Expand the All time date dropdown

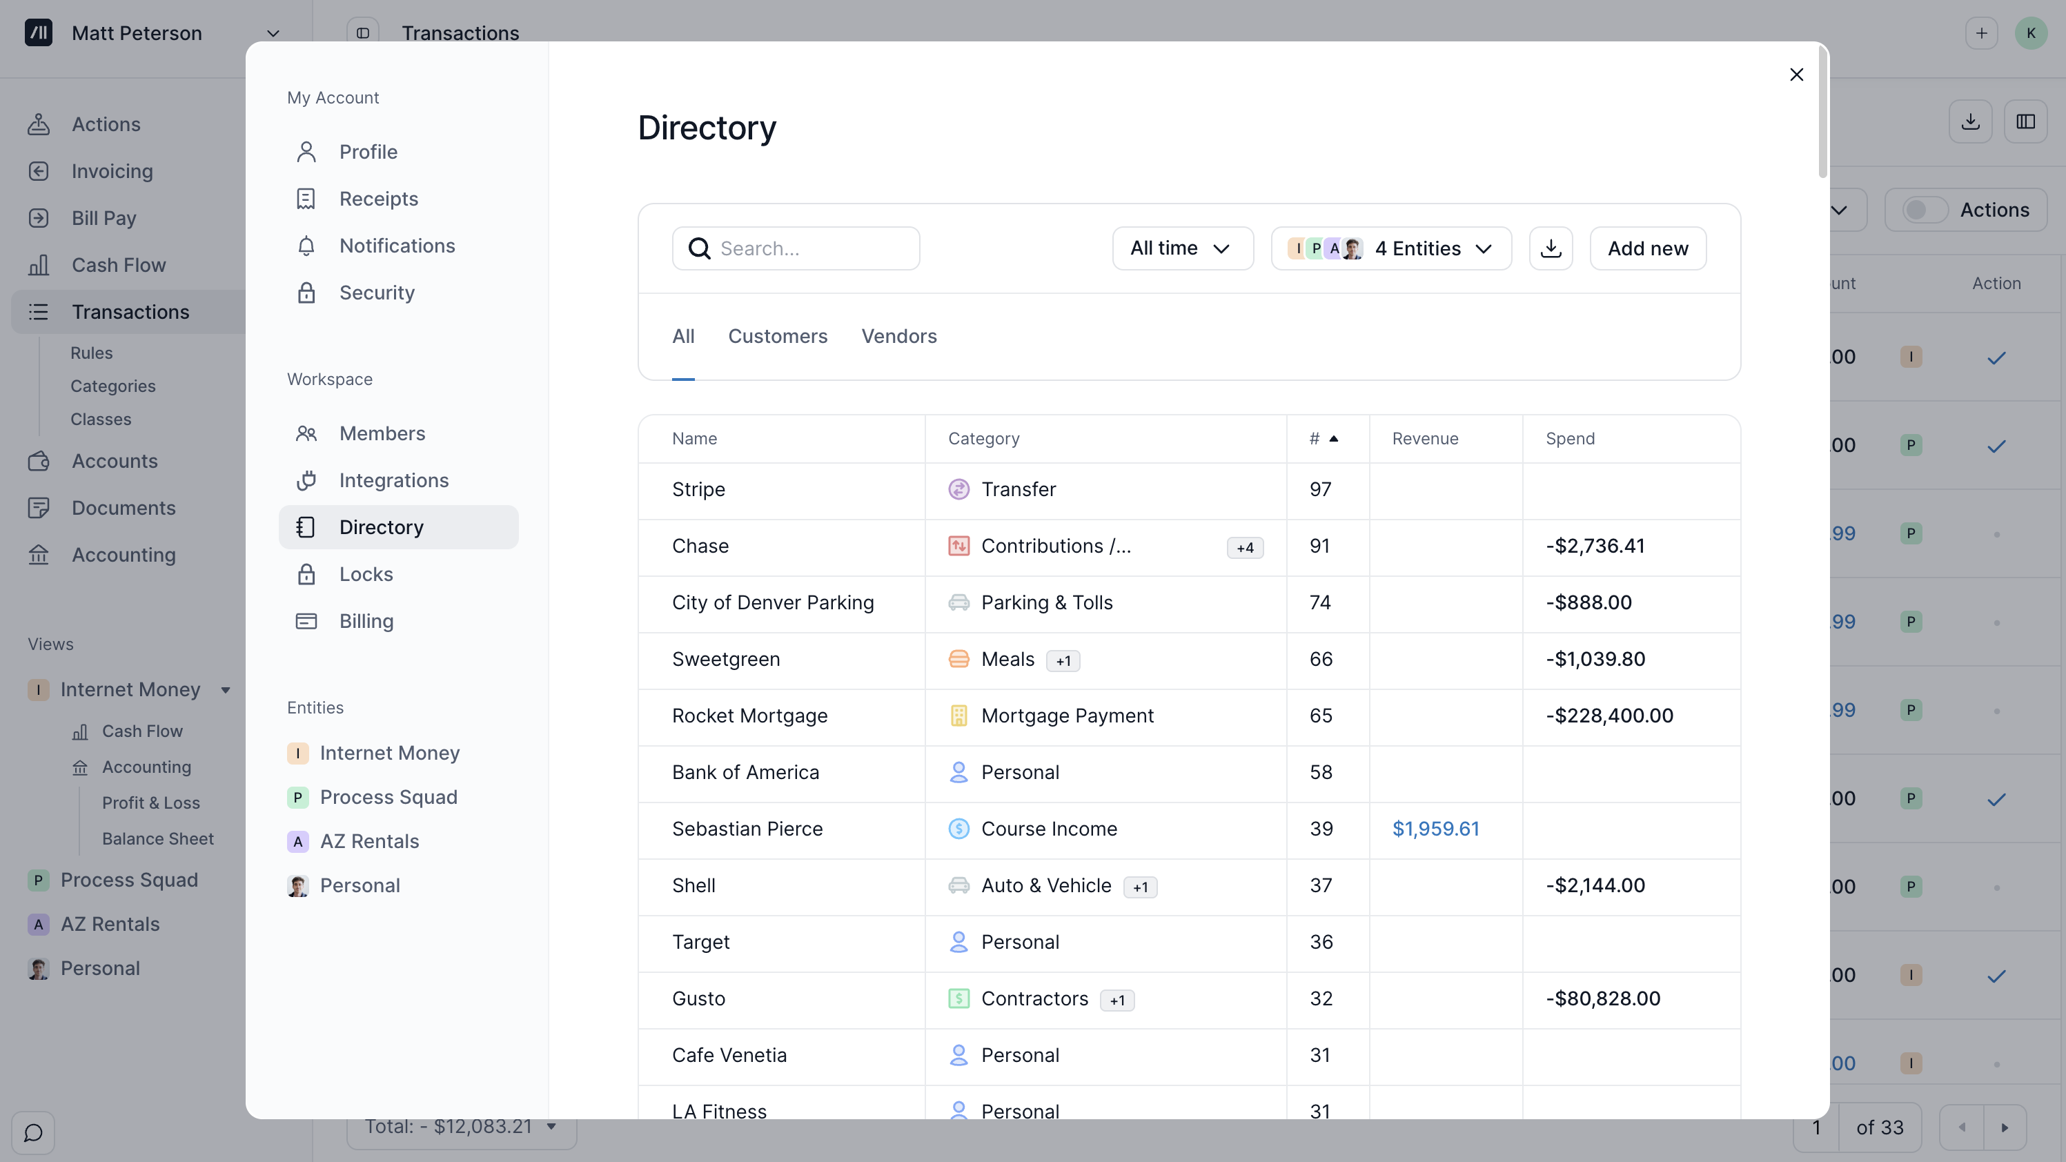point(1182,248)
